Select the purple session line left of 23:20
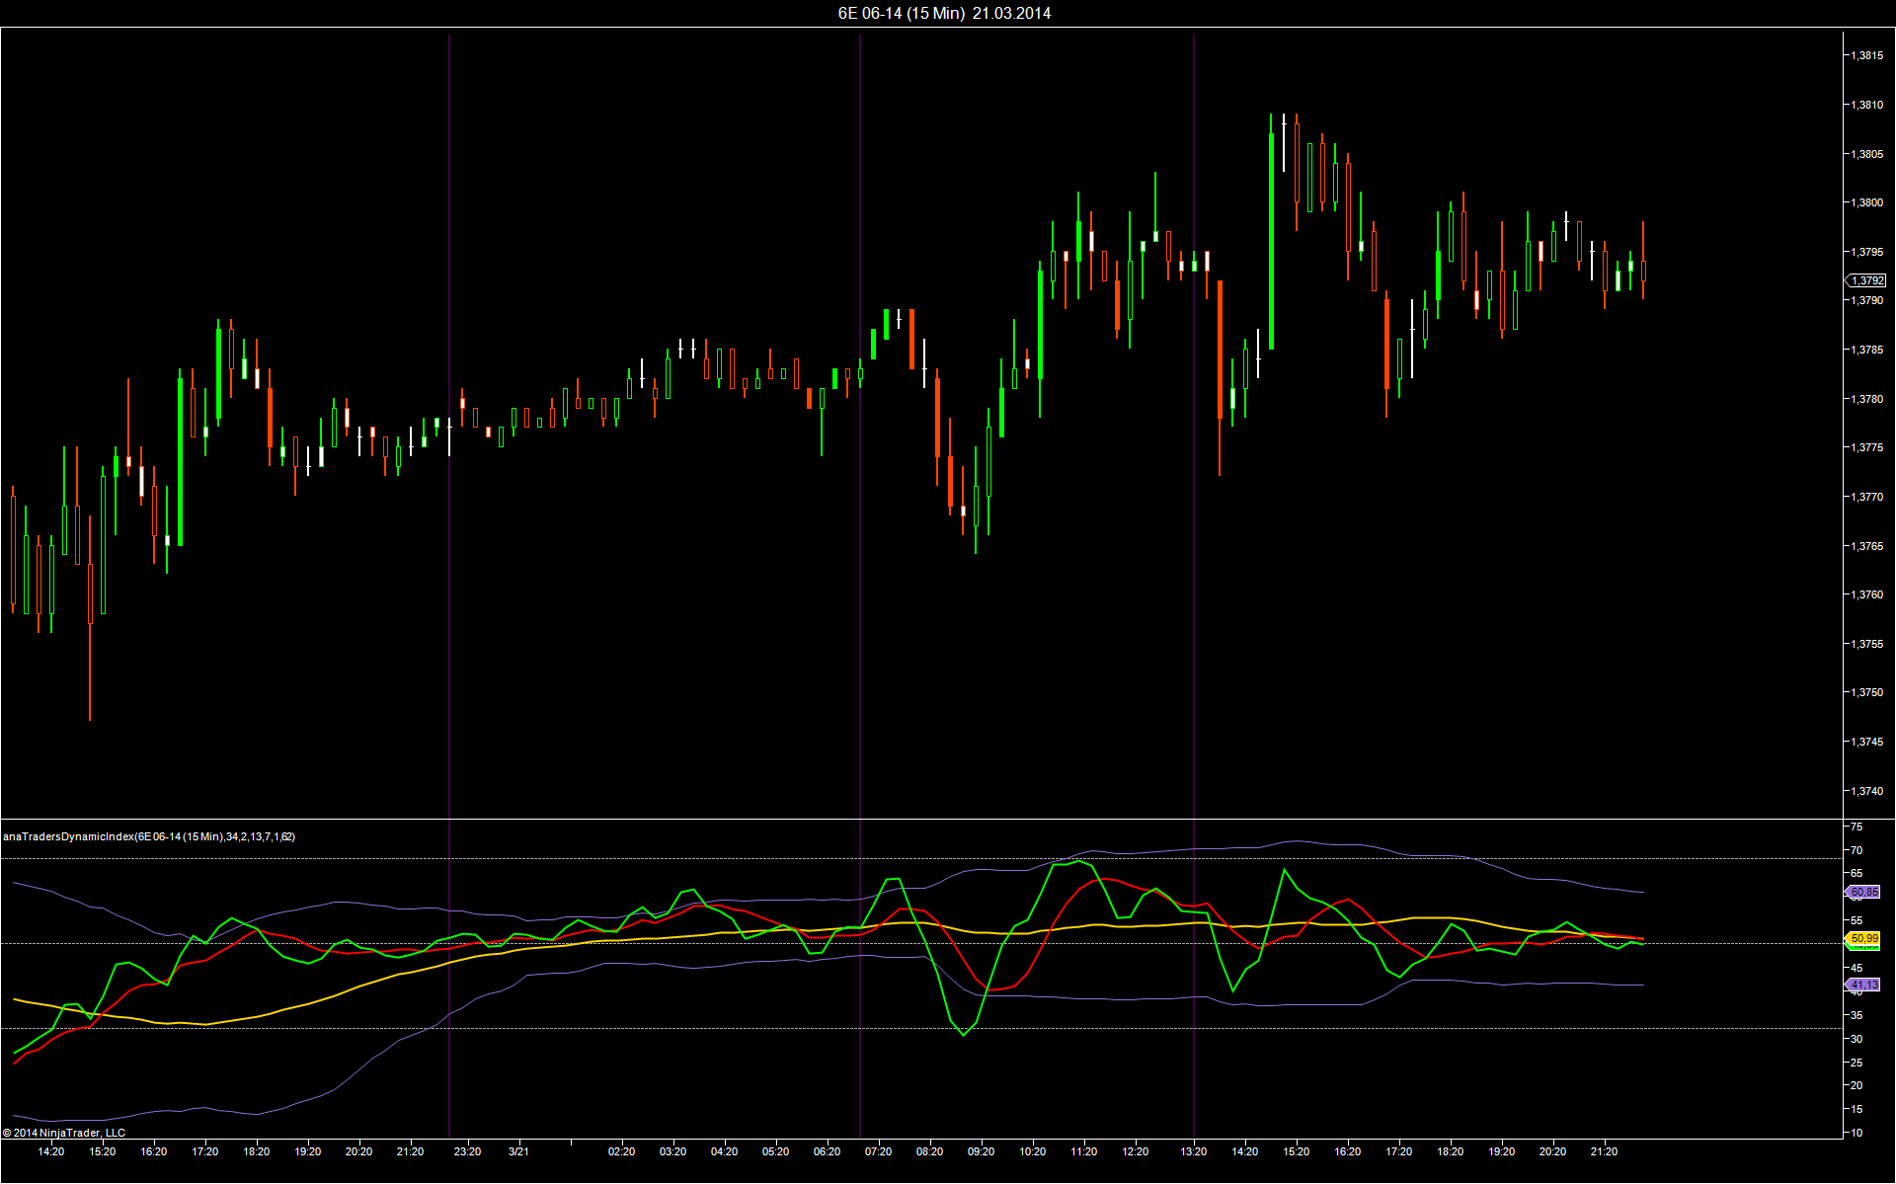The image size is (1896, 1184). (449, 587)
